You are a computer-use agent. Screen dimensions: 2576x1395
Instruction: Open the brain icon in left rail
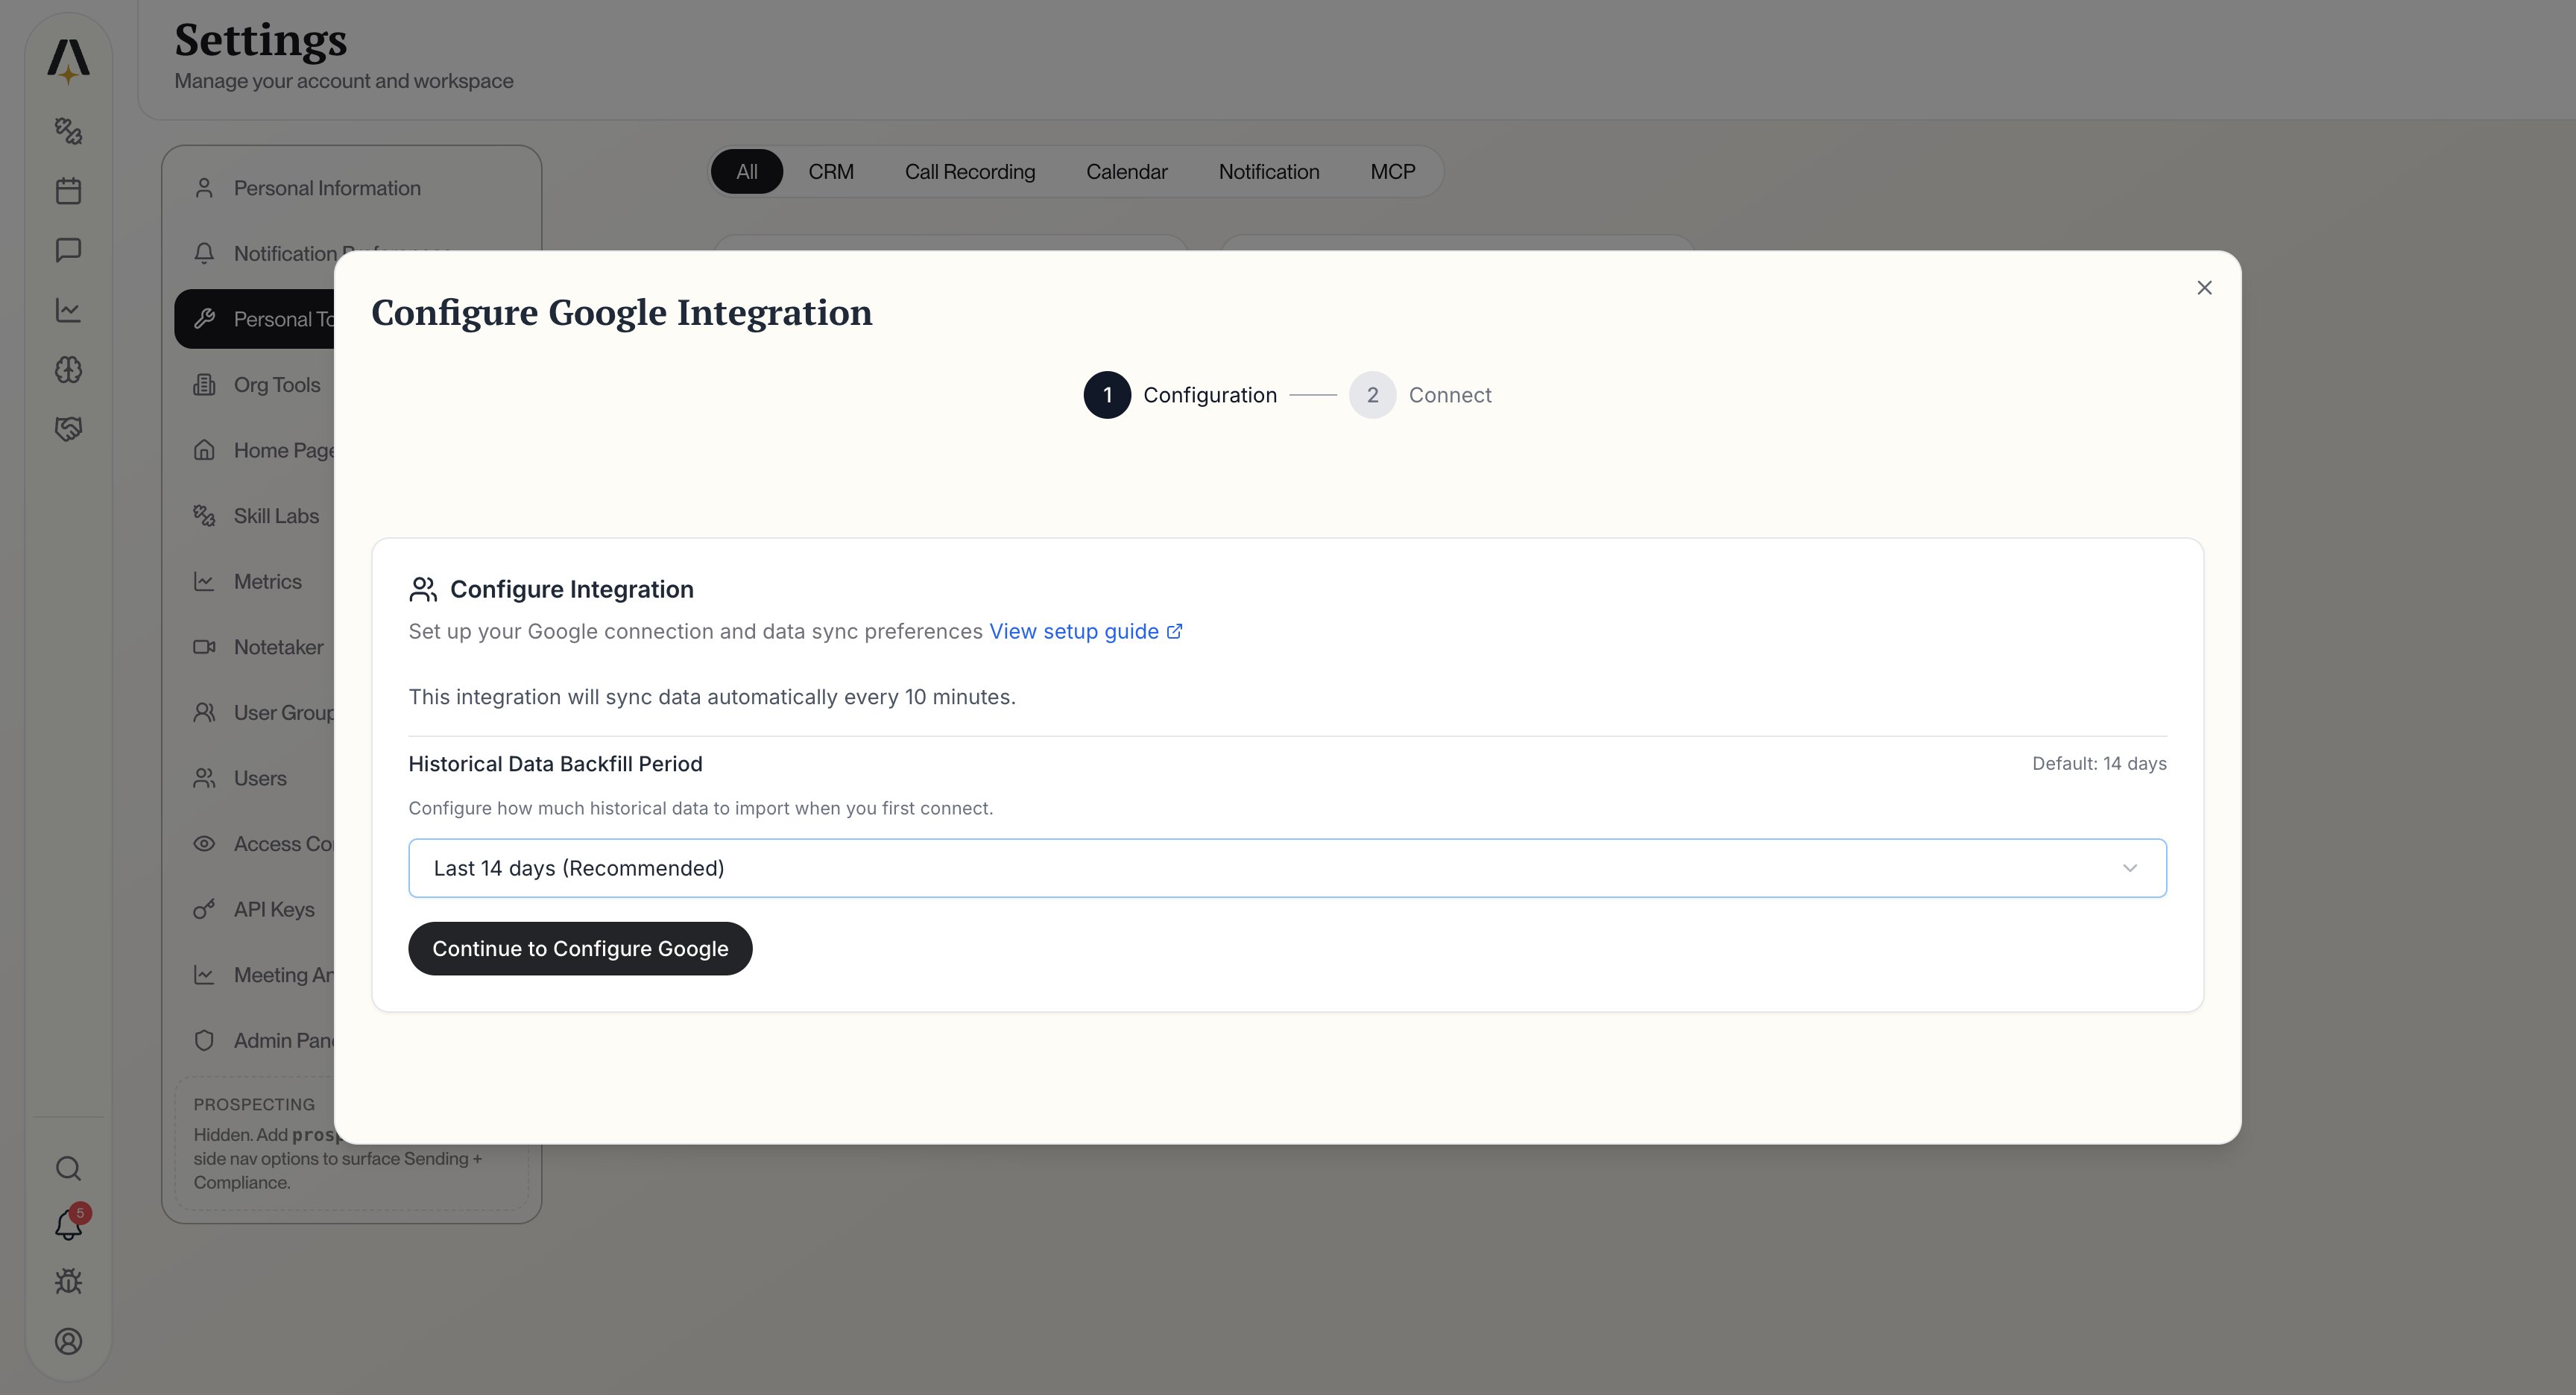pyautogui.click(x=68, y=370)
